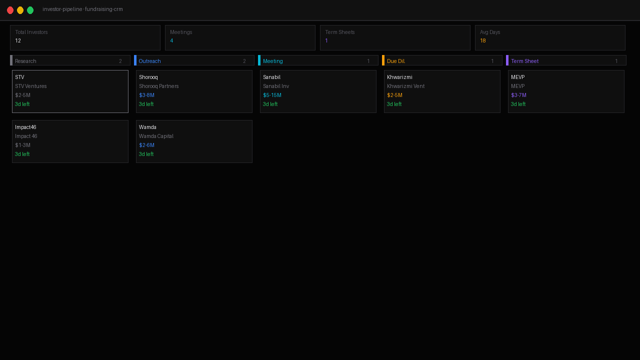Click "$2-5M" on the STV card
Viewport: 640px width, 360px height.
[x=22, y=95]
